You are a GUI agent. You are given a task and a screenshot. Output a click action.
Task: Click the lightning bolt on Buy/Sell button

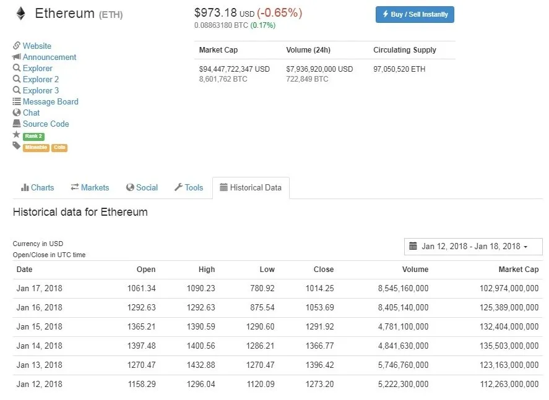[385, 14]
